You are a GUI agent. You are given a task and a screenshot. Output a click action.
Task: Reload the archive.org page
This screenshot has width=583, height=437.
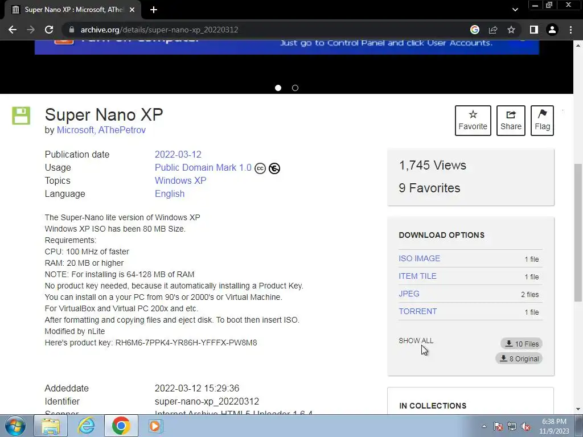tap(49, 30)
